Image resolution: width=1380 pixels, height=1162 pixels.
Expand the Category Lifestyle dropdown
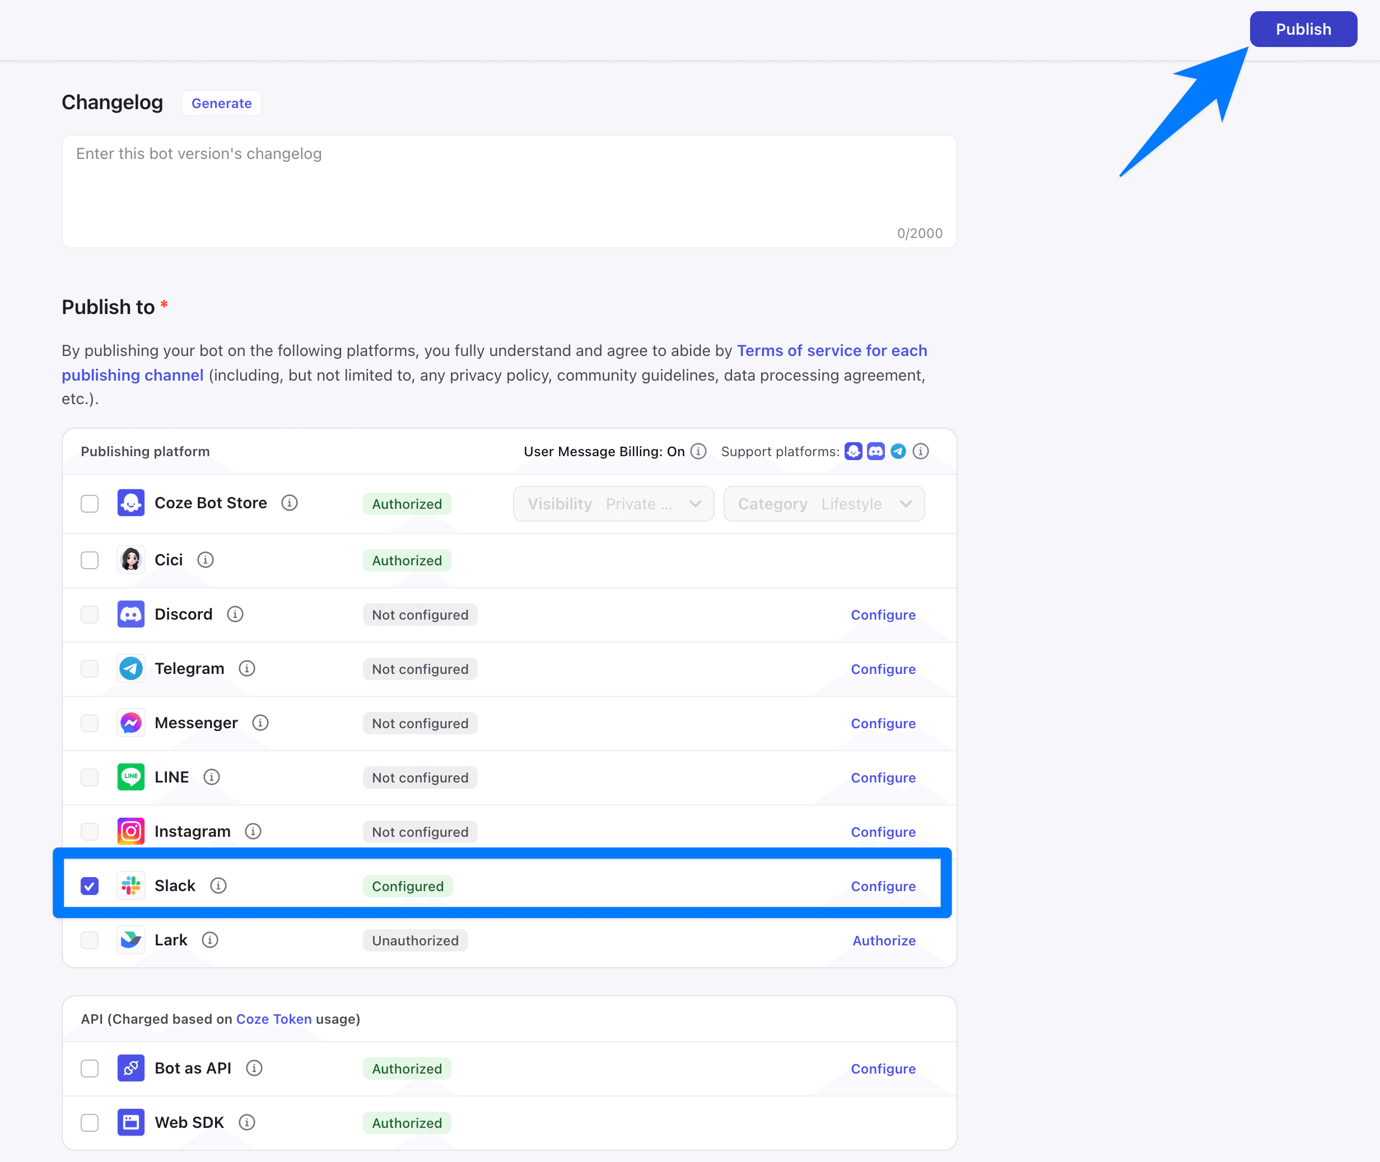(824, 504)
